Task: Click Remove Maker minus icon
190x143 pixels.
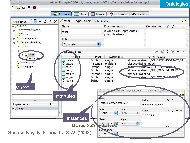Action: [x=181, y=100]
